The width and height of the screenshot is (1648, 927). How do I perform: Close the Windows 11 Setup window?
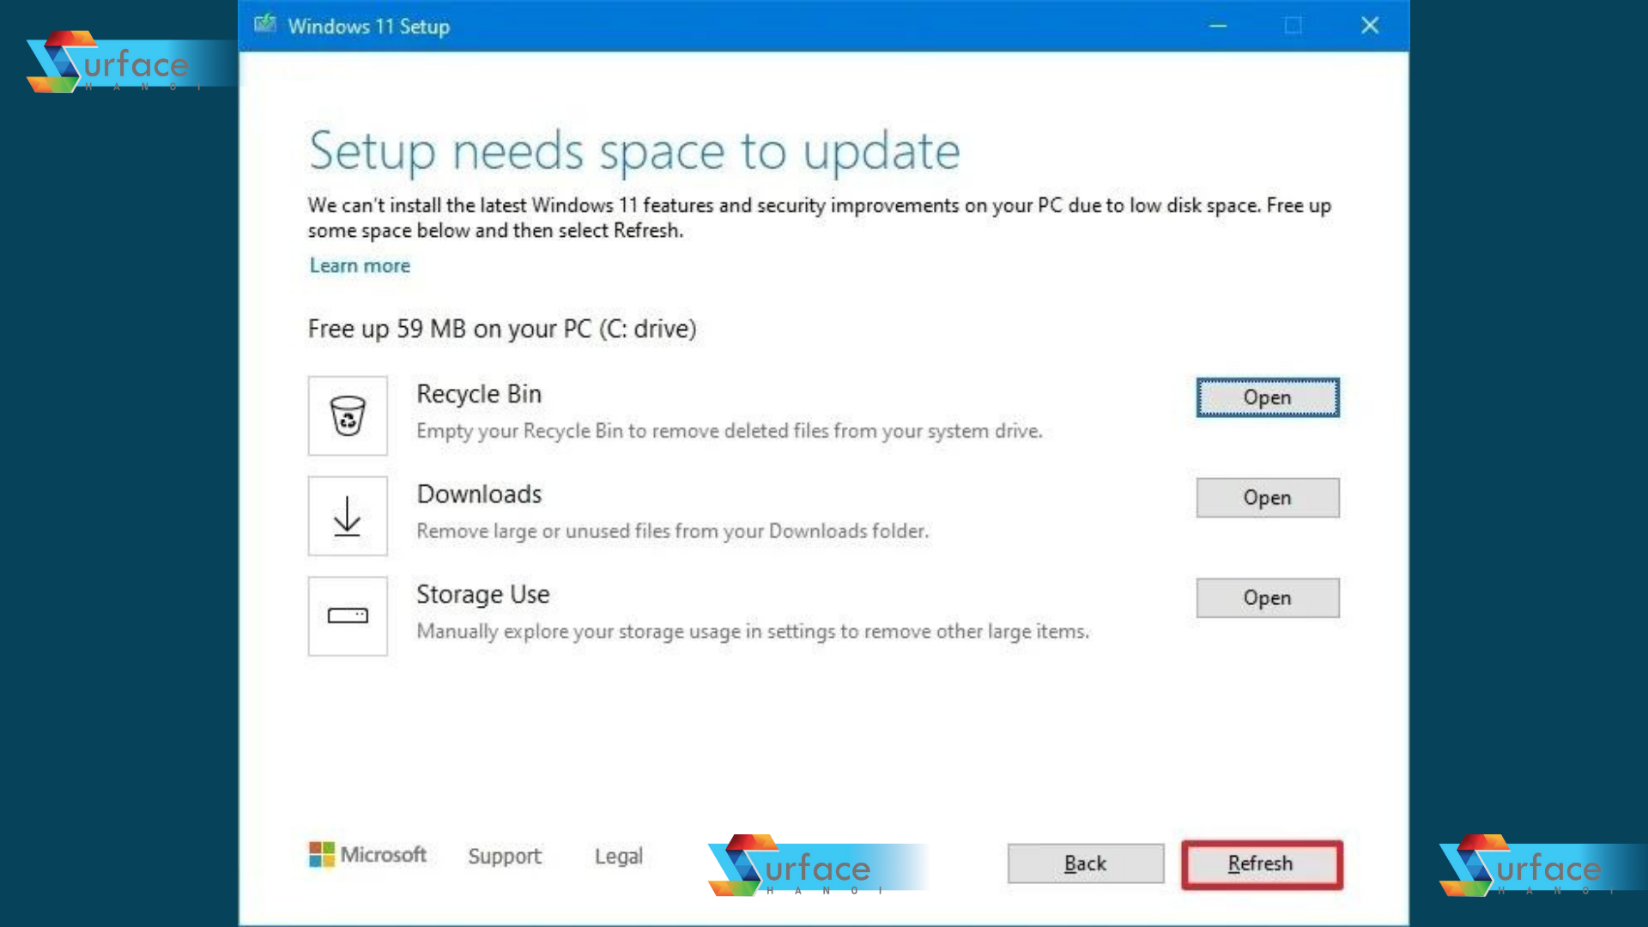coord(1370,26)
